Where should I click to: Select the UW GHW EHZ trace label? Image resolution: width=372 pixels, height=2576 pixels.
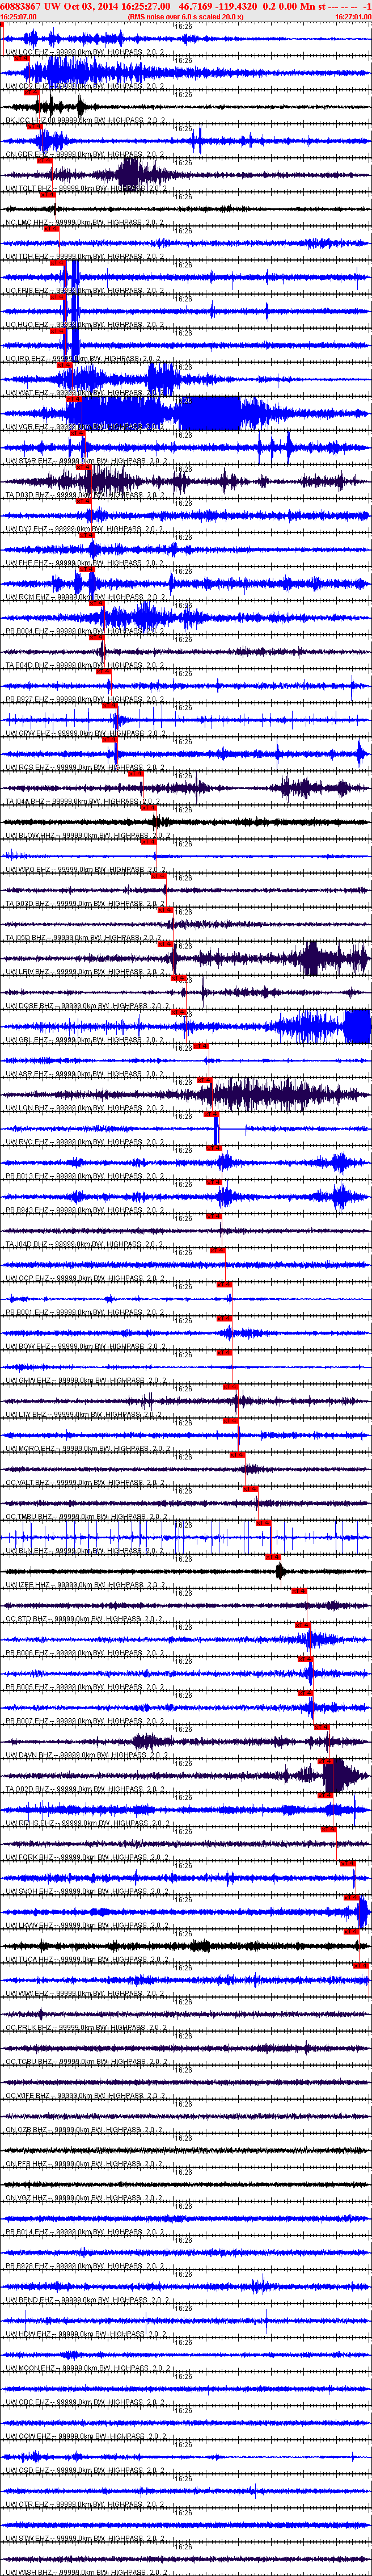86,1380
